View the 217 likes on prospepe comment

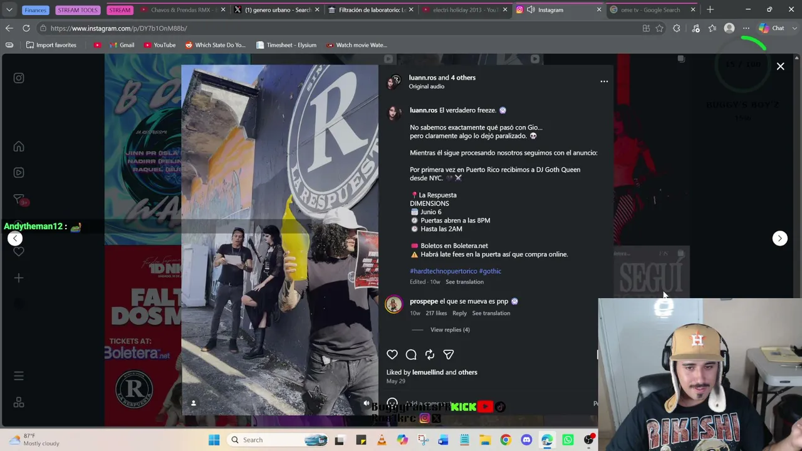tap(436, 313)
